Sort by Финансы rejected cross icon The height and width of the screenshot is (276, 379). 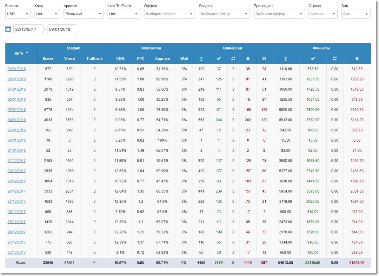click(357, 59)
